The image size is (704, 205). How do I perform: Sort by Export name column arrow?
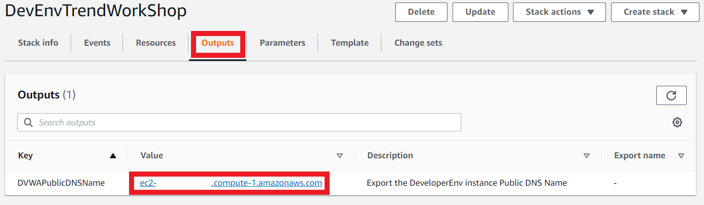[681, 156]
